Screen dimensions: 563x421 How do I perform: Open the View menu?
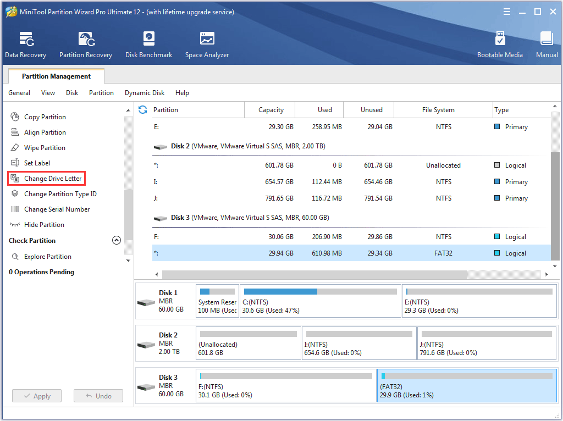tap(48, 93)
